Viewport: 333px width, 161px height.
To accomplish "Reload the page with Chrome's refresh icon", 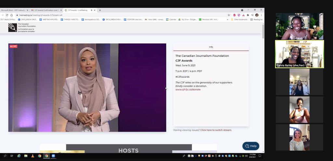I will click(7, 15).
